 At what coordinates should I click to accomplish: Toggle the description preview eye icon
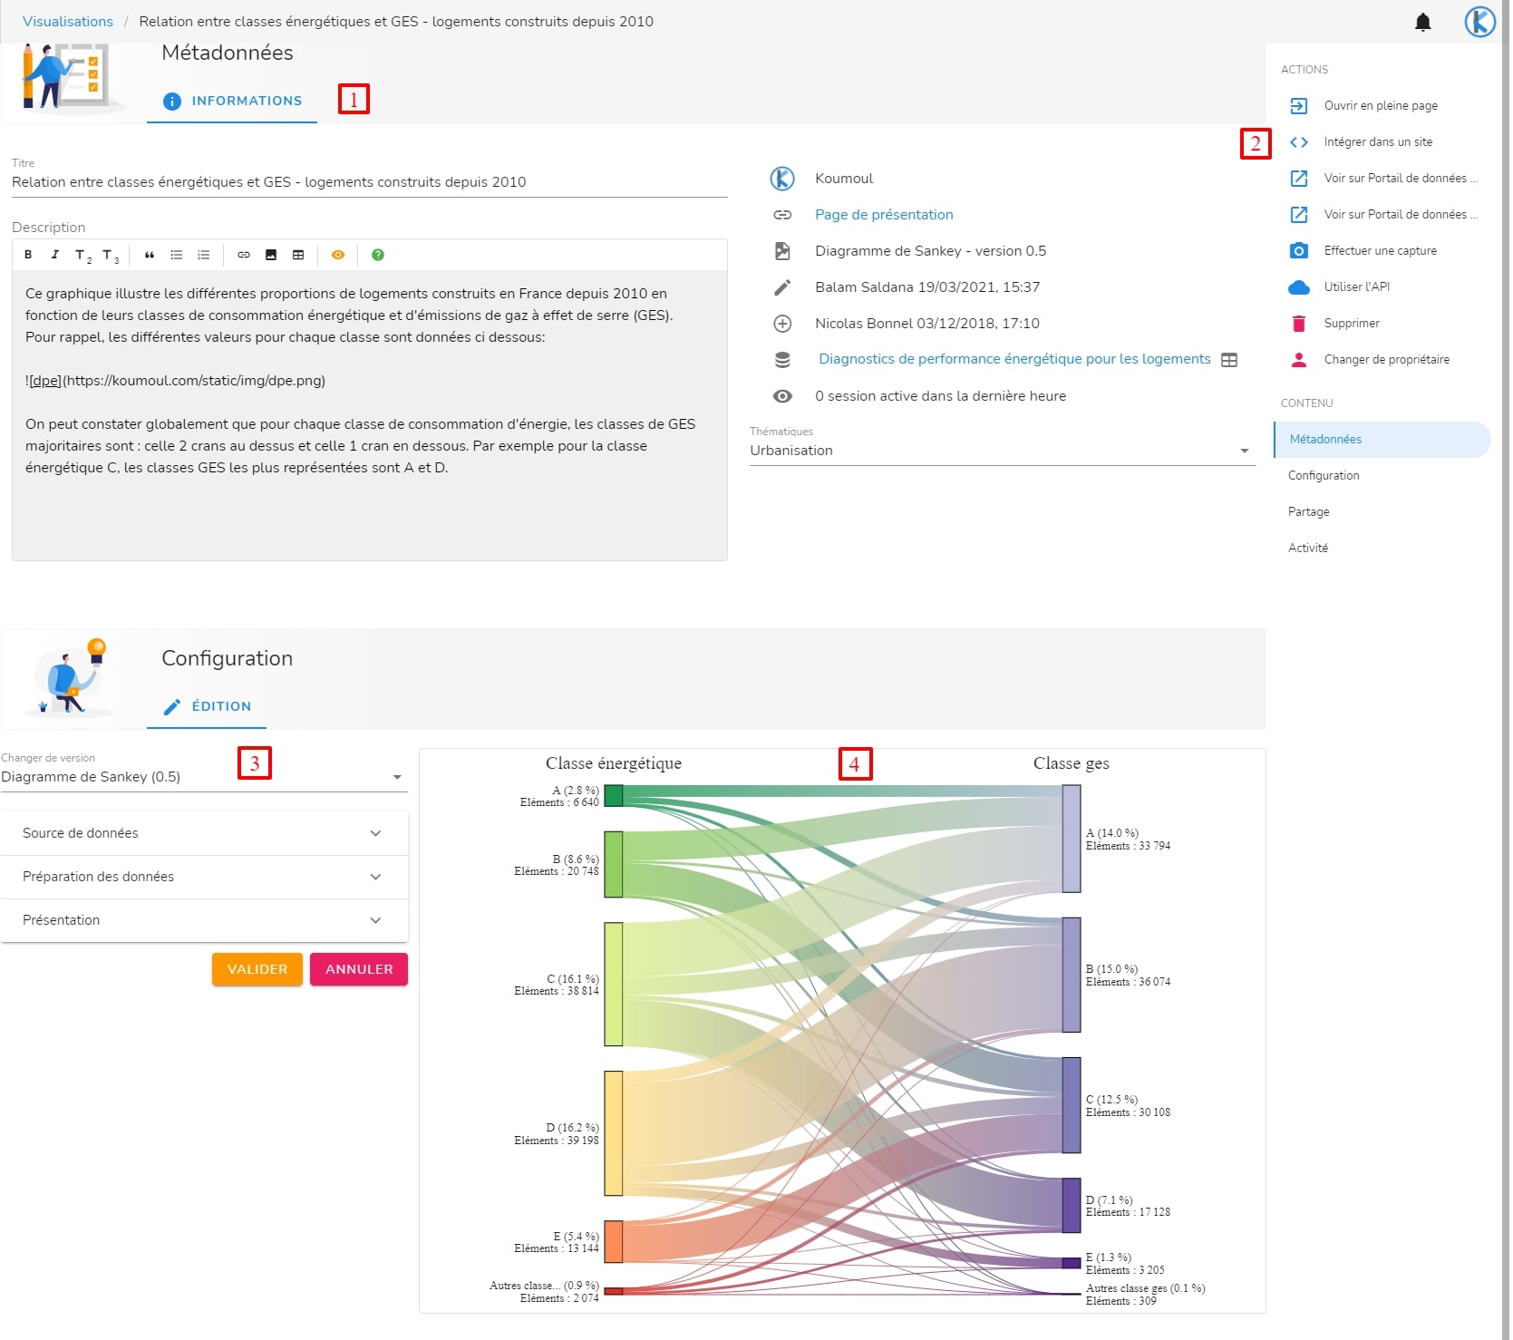click(x=338, y=255)
